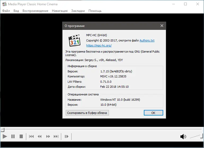This screenshot has height=148, width=204.
Task: Click LAV Filters value 0.71.0.0
Action: click(x=106, y=82)
